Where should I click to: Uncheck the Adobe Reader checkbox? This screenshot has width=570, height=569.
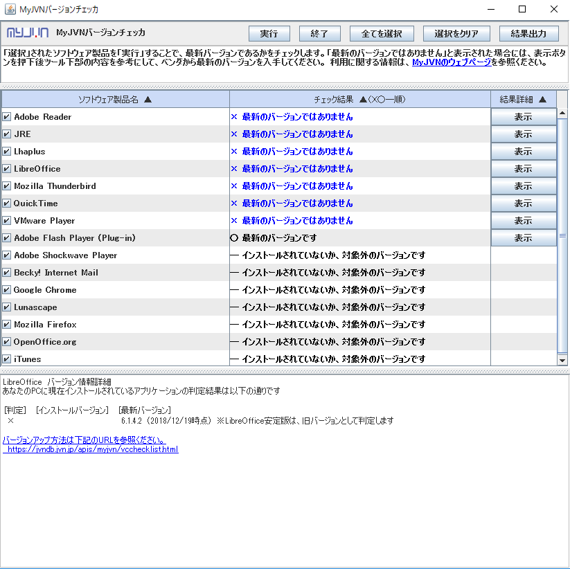[x=6, y=116]
